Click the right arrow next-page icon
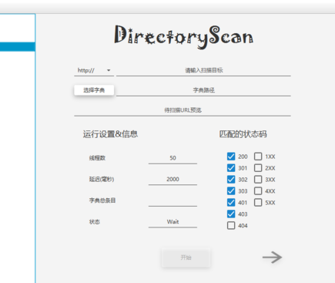 (x=272, y=258)
